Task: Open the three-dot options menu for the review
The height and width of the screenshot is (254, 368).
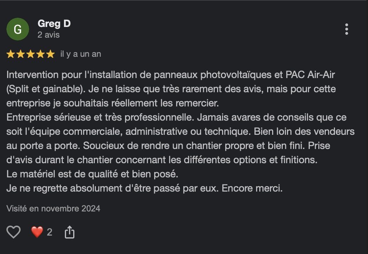Action: pyautogui.click(x=346, y=29)
